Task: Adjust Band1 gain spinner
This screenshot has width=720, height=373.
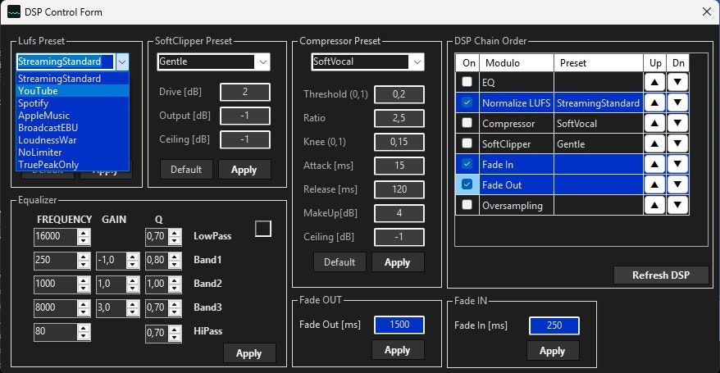Action: tap(133, 261)
